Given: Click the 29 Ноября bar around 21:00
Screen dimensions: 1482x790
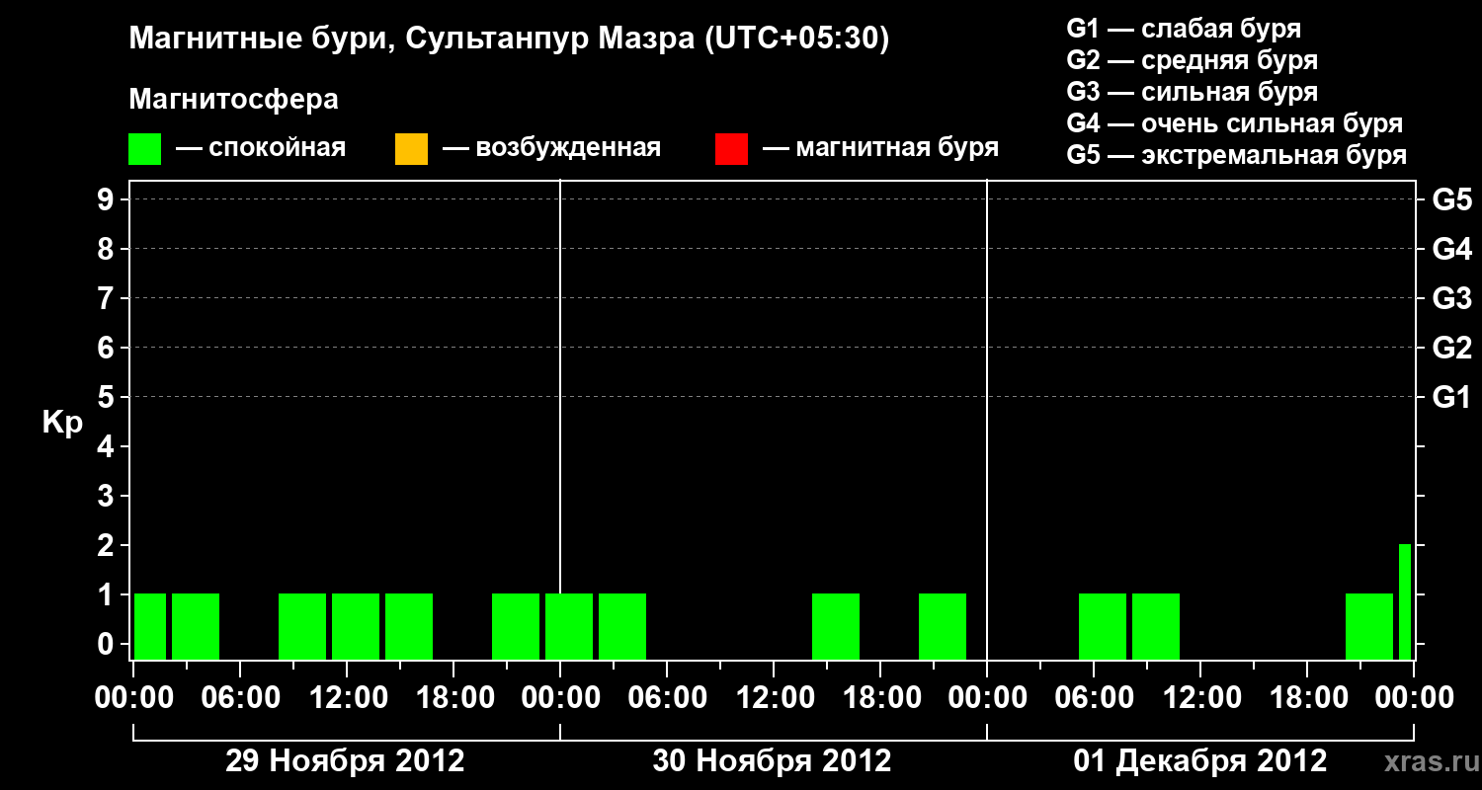Looking at the screenshot, I should (516, 626).
